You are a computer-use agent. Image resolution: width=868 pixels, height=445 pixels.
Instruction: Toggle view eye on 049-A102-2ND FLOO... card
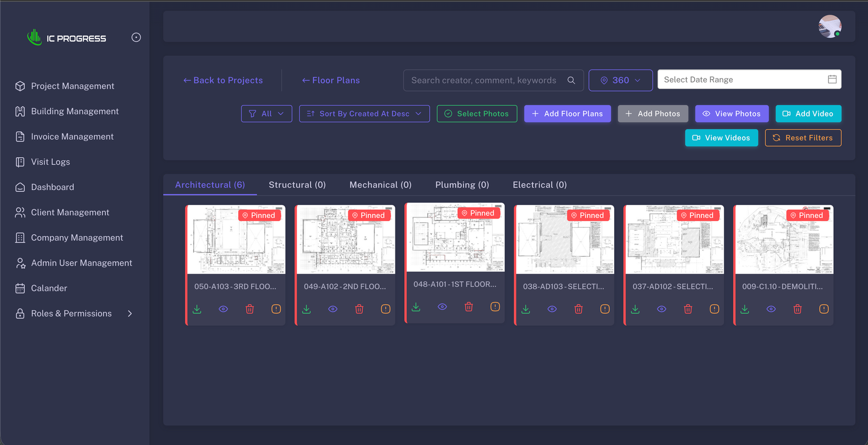pos(333,309)
